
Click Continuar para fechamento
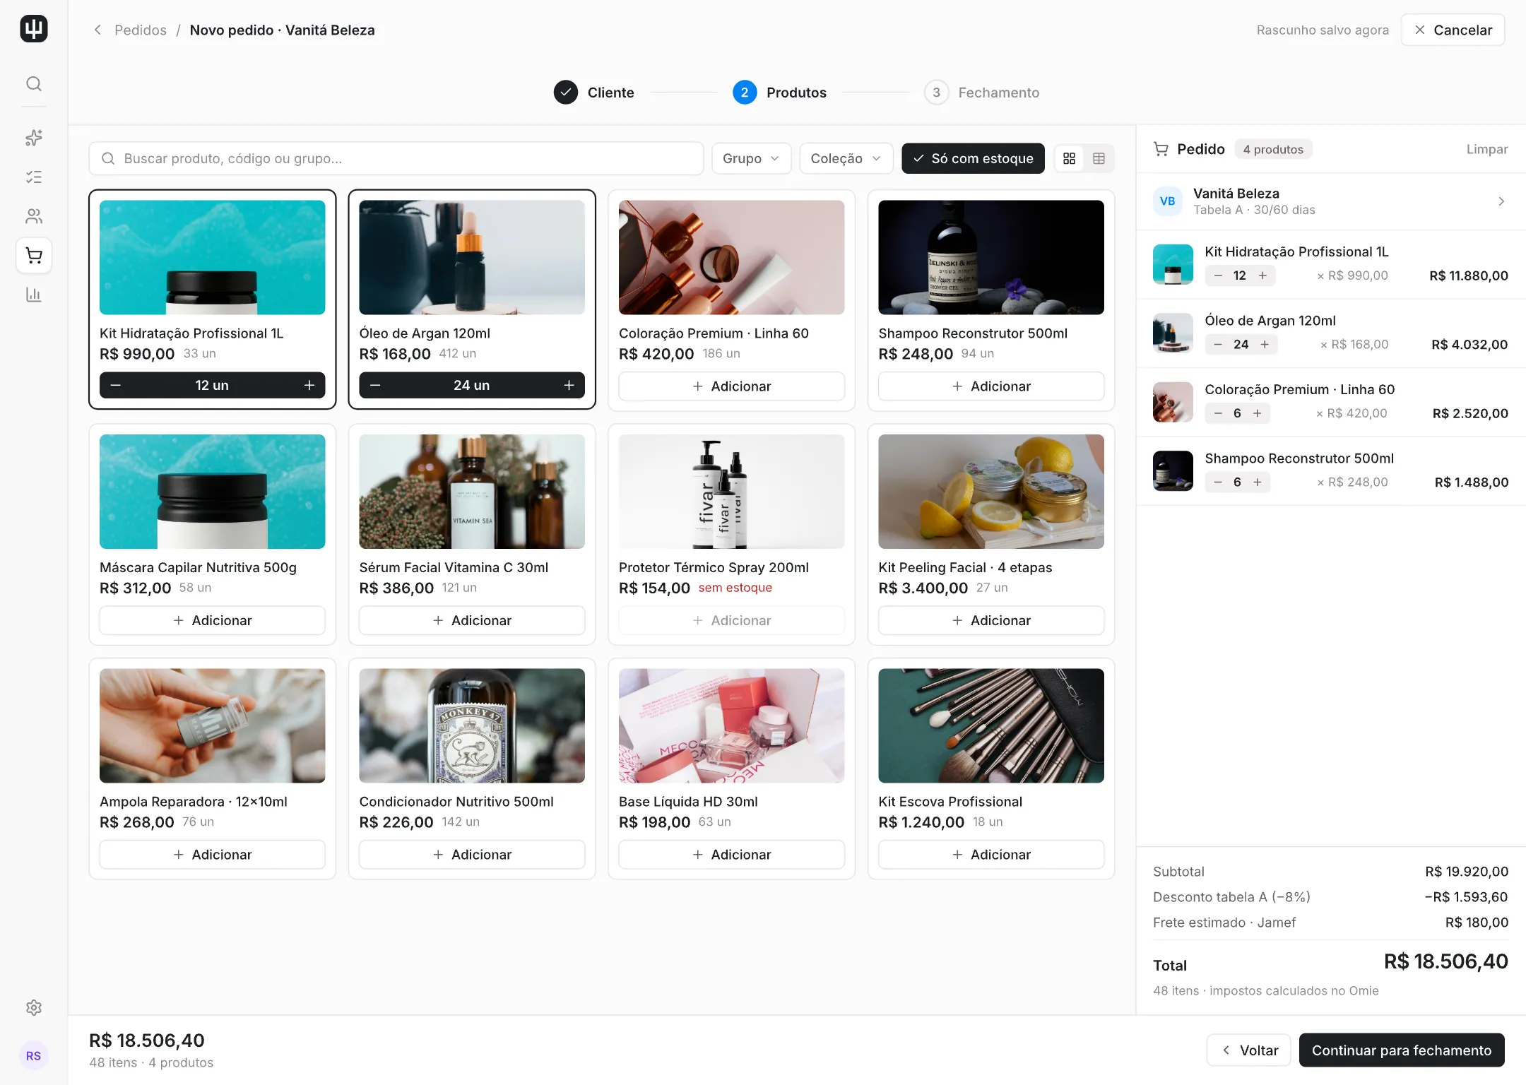tap(1401, 1050)
